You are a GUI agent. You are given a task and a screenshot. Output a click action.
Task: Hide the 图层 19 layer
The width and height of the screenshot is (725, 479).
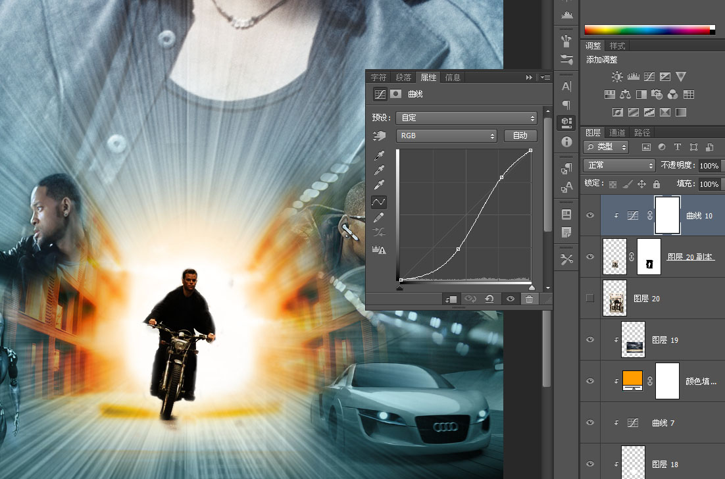pyautogui.click(x=590, y=340)
